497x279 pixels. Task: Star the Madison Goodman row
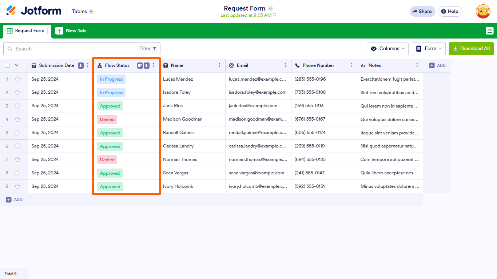(17, 120)
